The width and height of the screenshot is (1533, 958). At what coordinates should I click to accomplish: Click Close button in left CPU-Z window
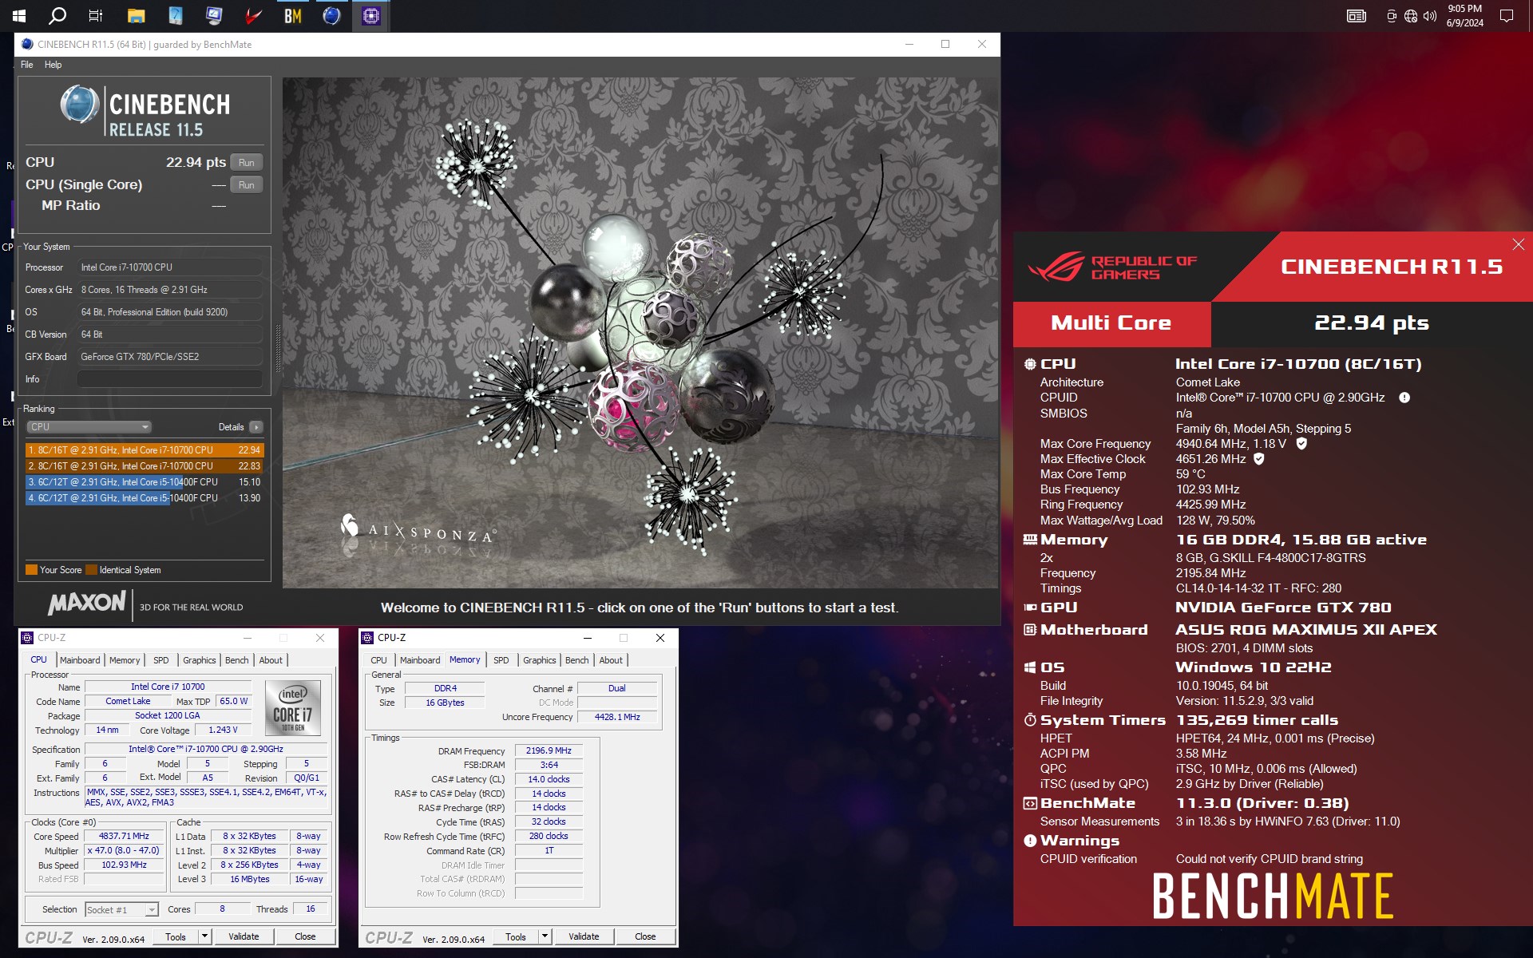(x=305, y=936)
